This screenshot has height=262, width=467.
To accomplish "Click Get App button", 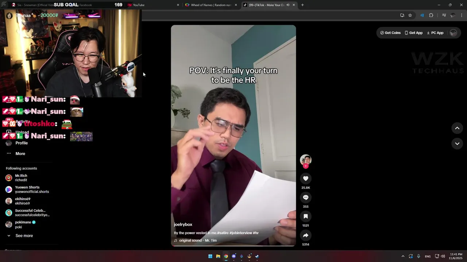I will coord(414,33).
